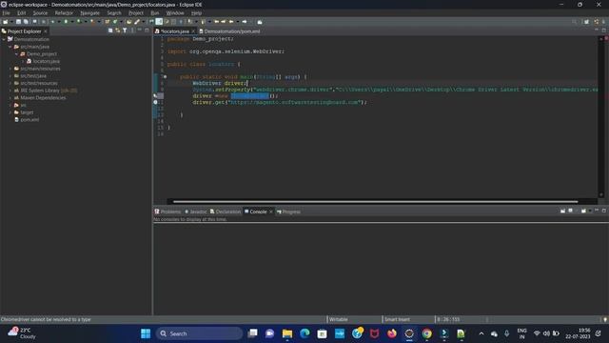Image resolution: width=609 pixels, height=343 pixels.
Task: Click the pencil Search toolbar icon
Action: tap(137, 22)
